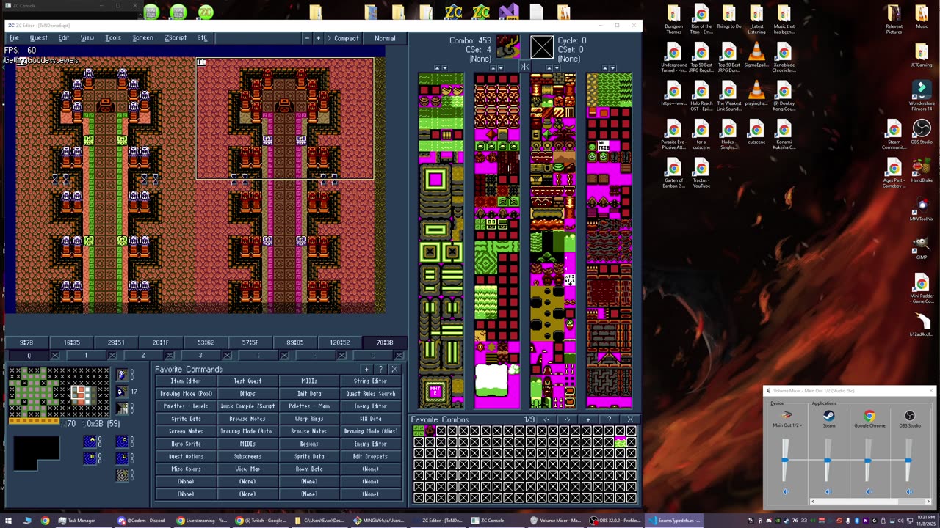This screenshot has width=940, height=528.
Task: Click the OBS Studio icon in Volume Mixer
Action: (x=909, y=416)
